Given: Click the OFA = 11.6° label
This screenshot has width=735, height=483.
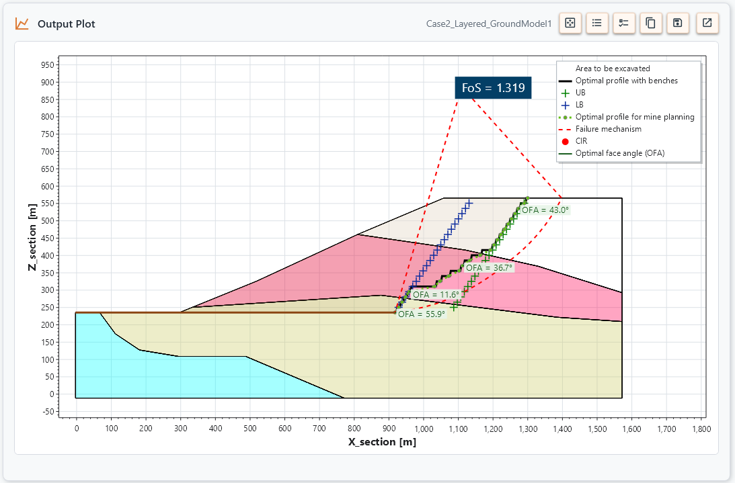Looking at the screenshot, I should (x=436, y=295).
